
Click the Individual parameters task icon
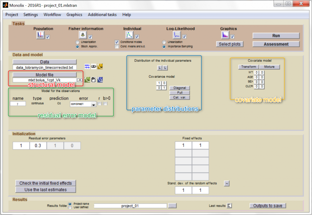click(129, 35)
